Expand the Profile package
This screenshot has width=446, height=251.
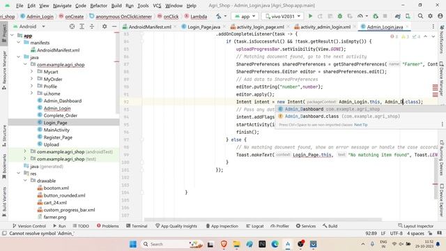click(31, 86)
